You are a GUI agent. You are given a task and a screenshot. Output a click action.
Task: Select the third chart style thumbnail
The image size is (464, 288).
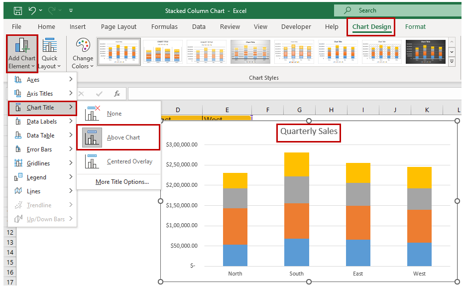point(207,52)
